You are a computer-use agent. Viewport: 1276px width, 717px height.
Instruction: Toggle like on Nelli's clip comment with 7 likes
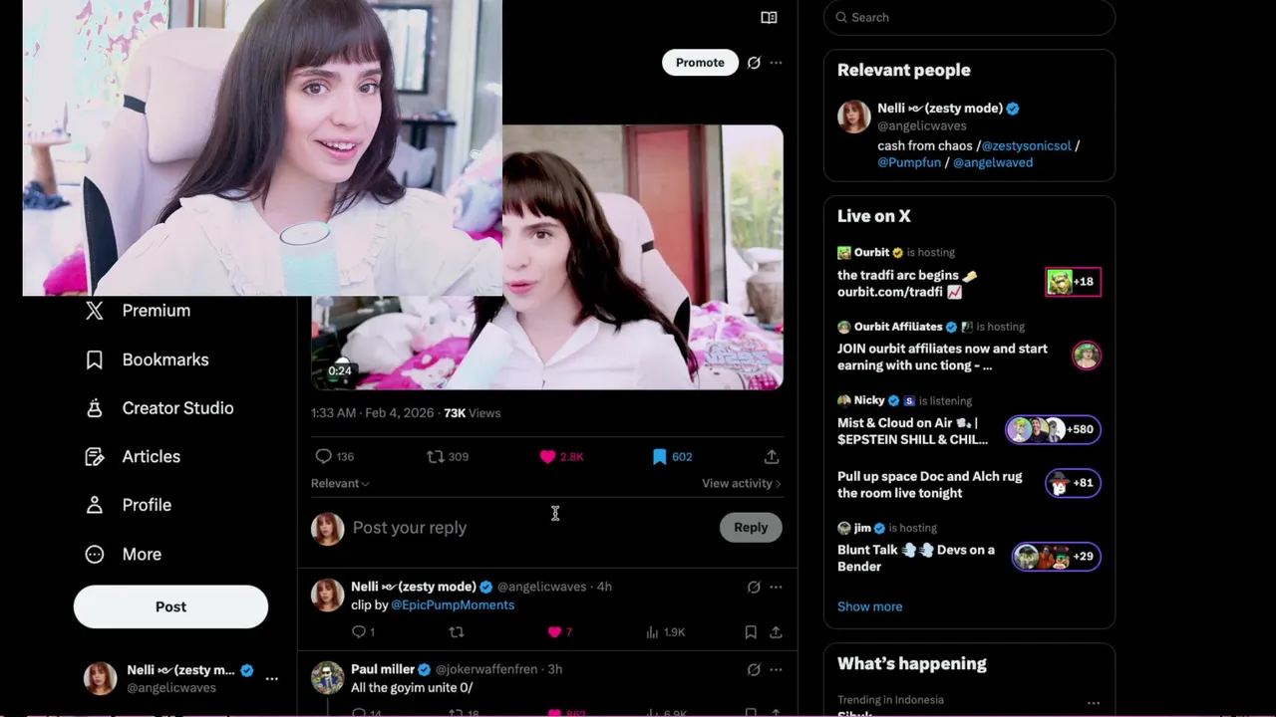tap(560, 632)
